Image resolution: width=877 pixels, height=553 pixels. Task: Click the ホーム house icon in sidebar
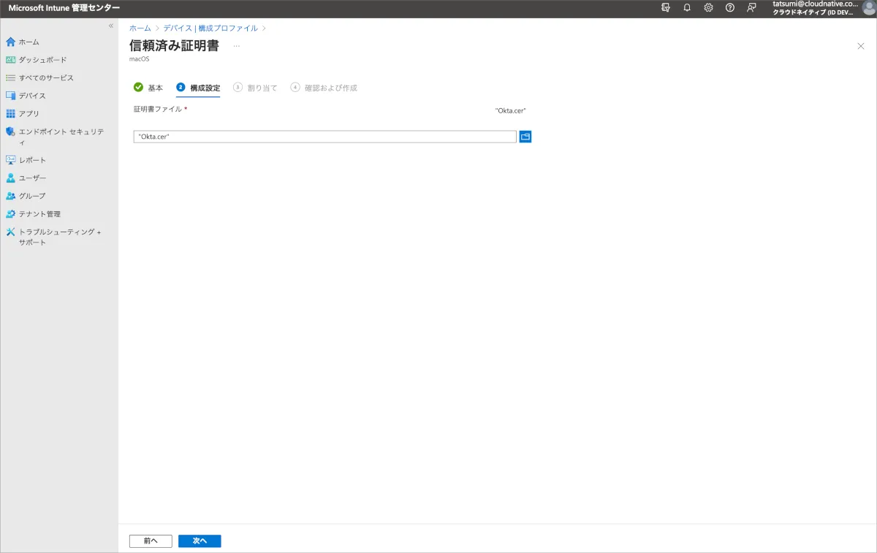[x=10, y=42]
